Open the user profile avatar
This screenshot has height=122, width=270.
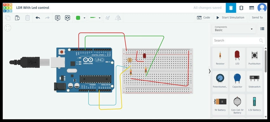[262, 8]
